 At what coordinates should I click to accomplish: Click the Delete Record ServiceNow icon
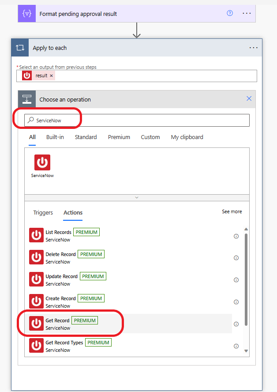(x=36, y=257)
